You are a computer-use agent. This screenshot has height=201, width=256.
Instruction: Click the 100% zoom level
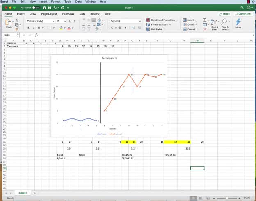[247, 198]
